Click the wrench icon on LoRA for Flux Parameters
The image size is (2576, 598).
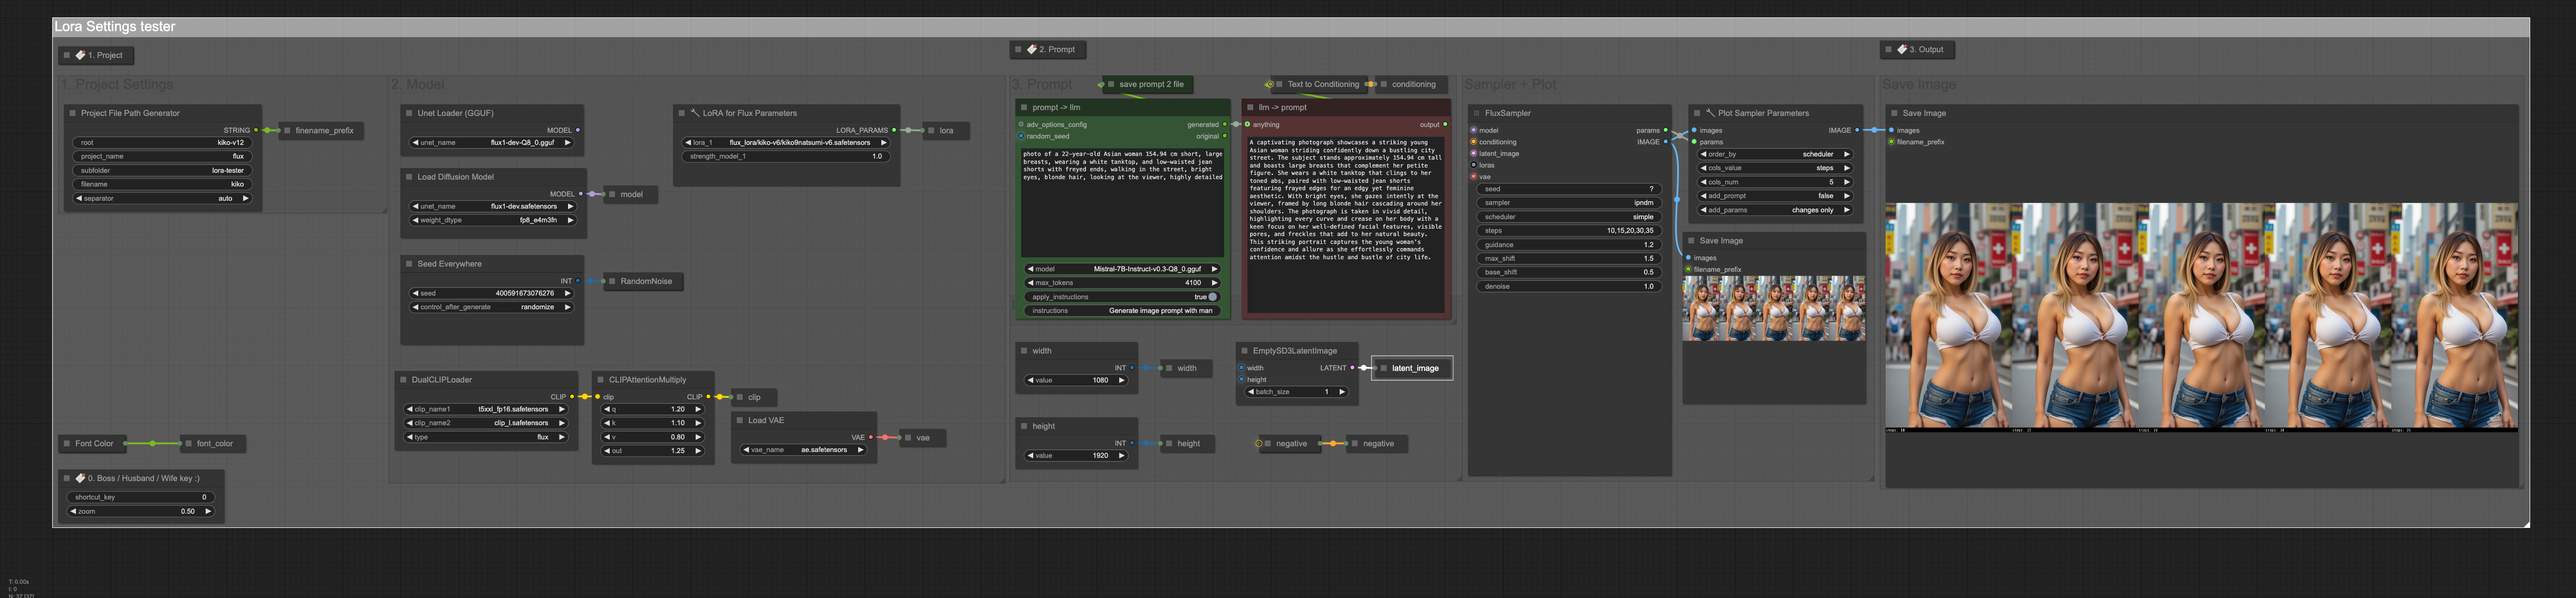695,113
